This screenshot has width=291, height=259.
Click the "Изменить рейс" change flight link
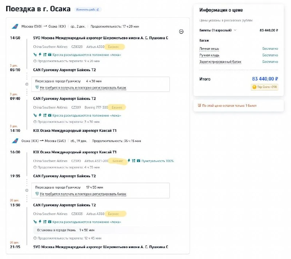point(88,9)
